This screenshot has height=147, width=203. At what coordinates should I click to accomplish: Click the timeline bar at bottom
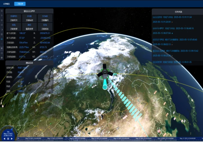pos(108,139)
